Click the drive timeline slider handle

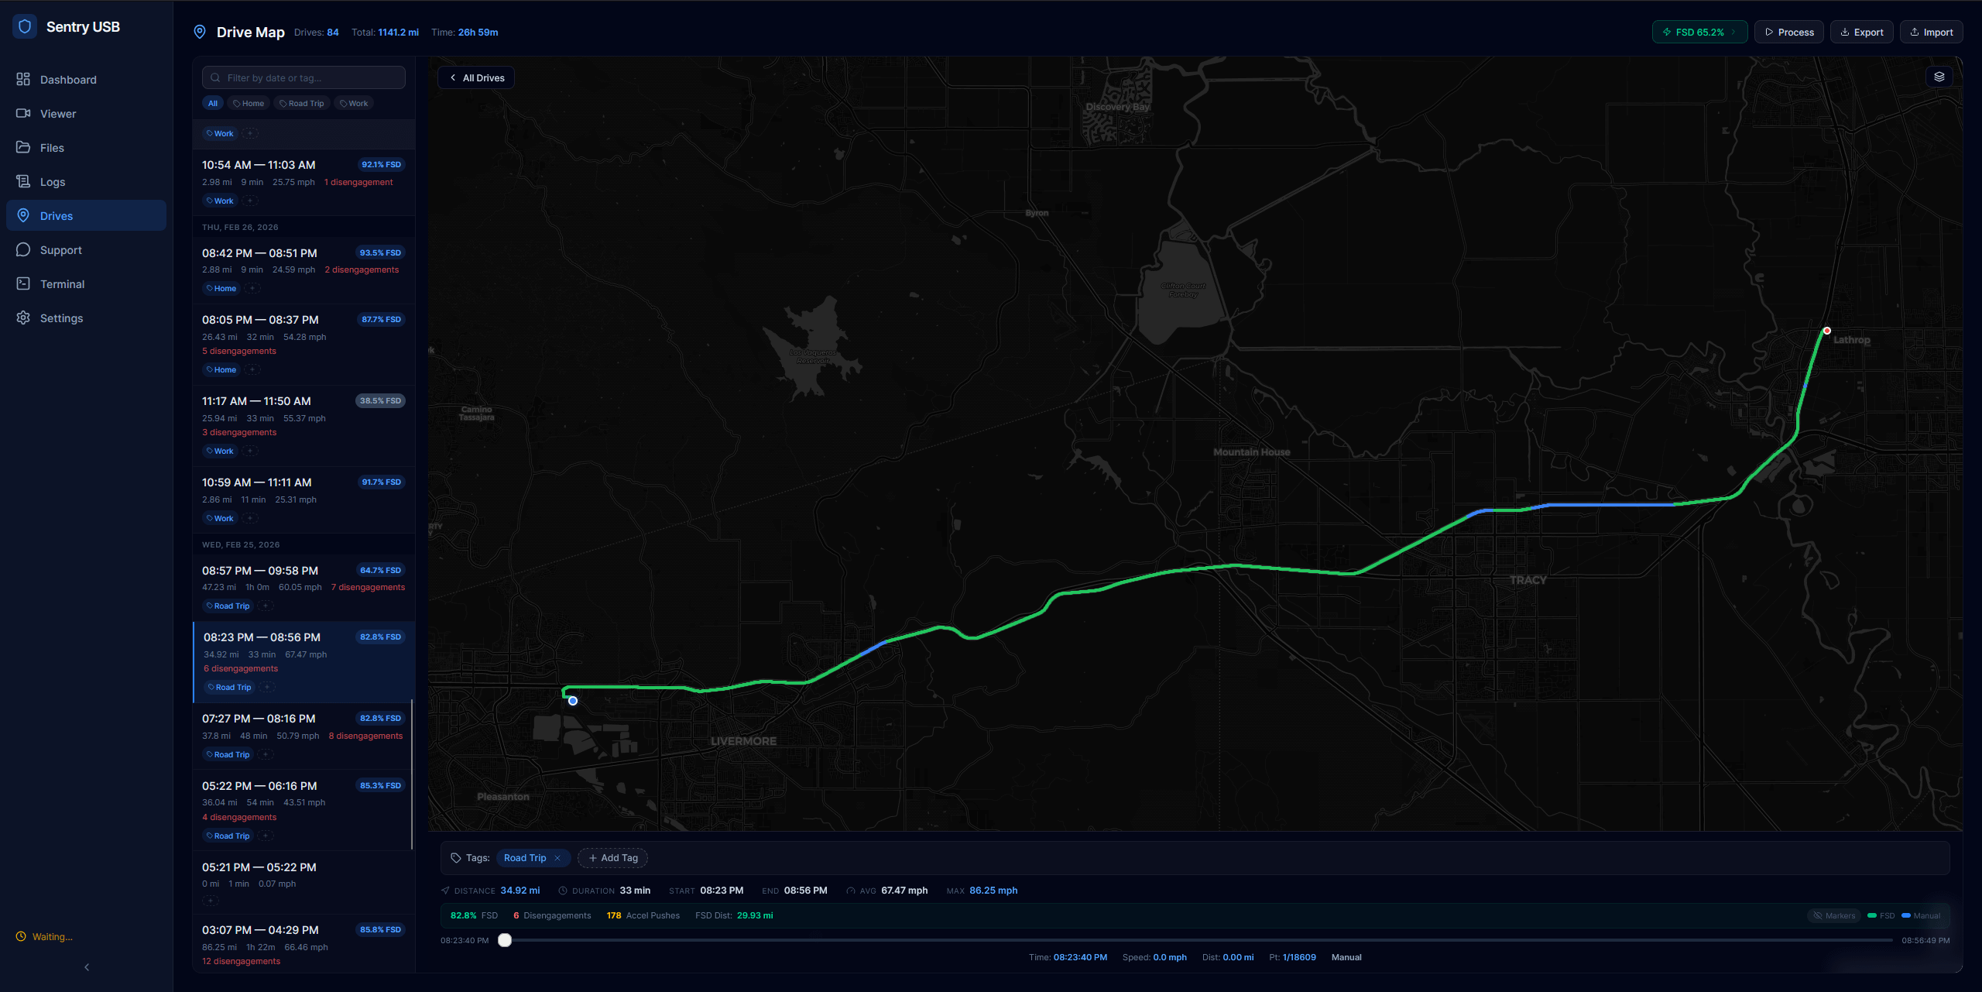point(505,940)
